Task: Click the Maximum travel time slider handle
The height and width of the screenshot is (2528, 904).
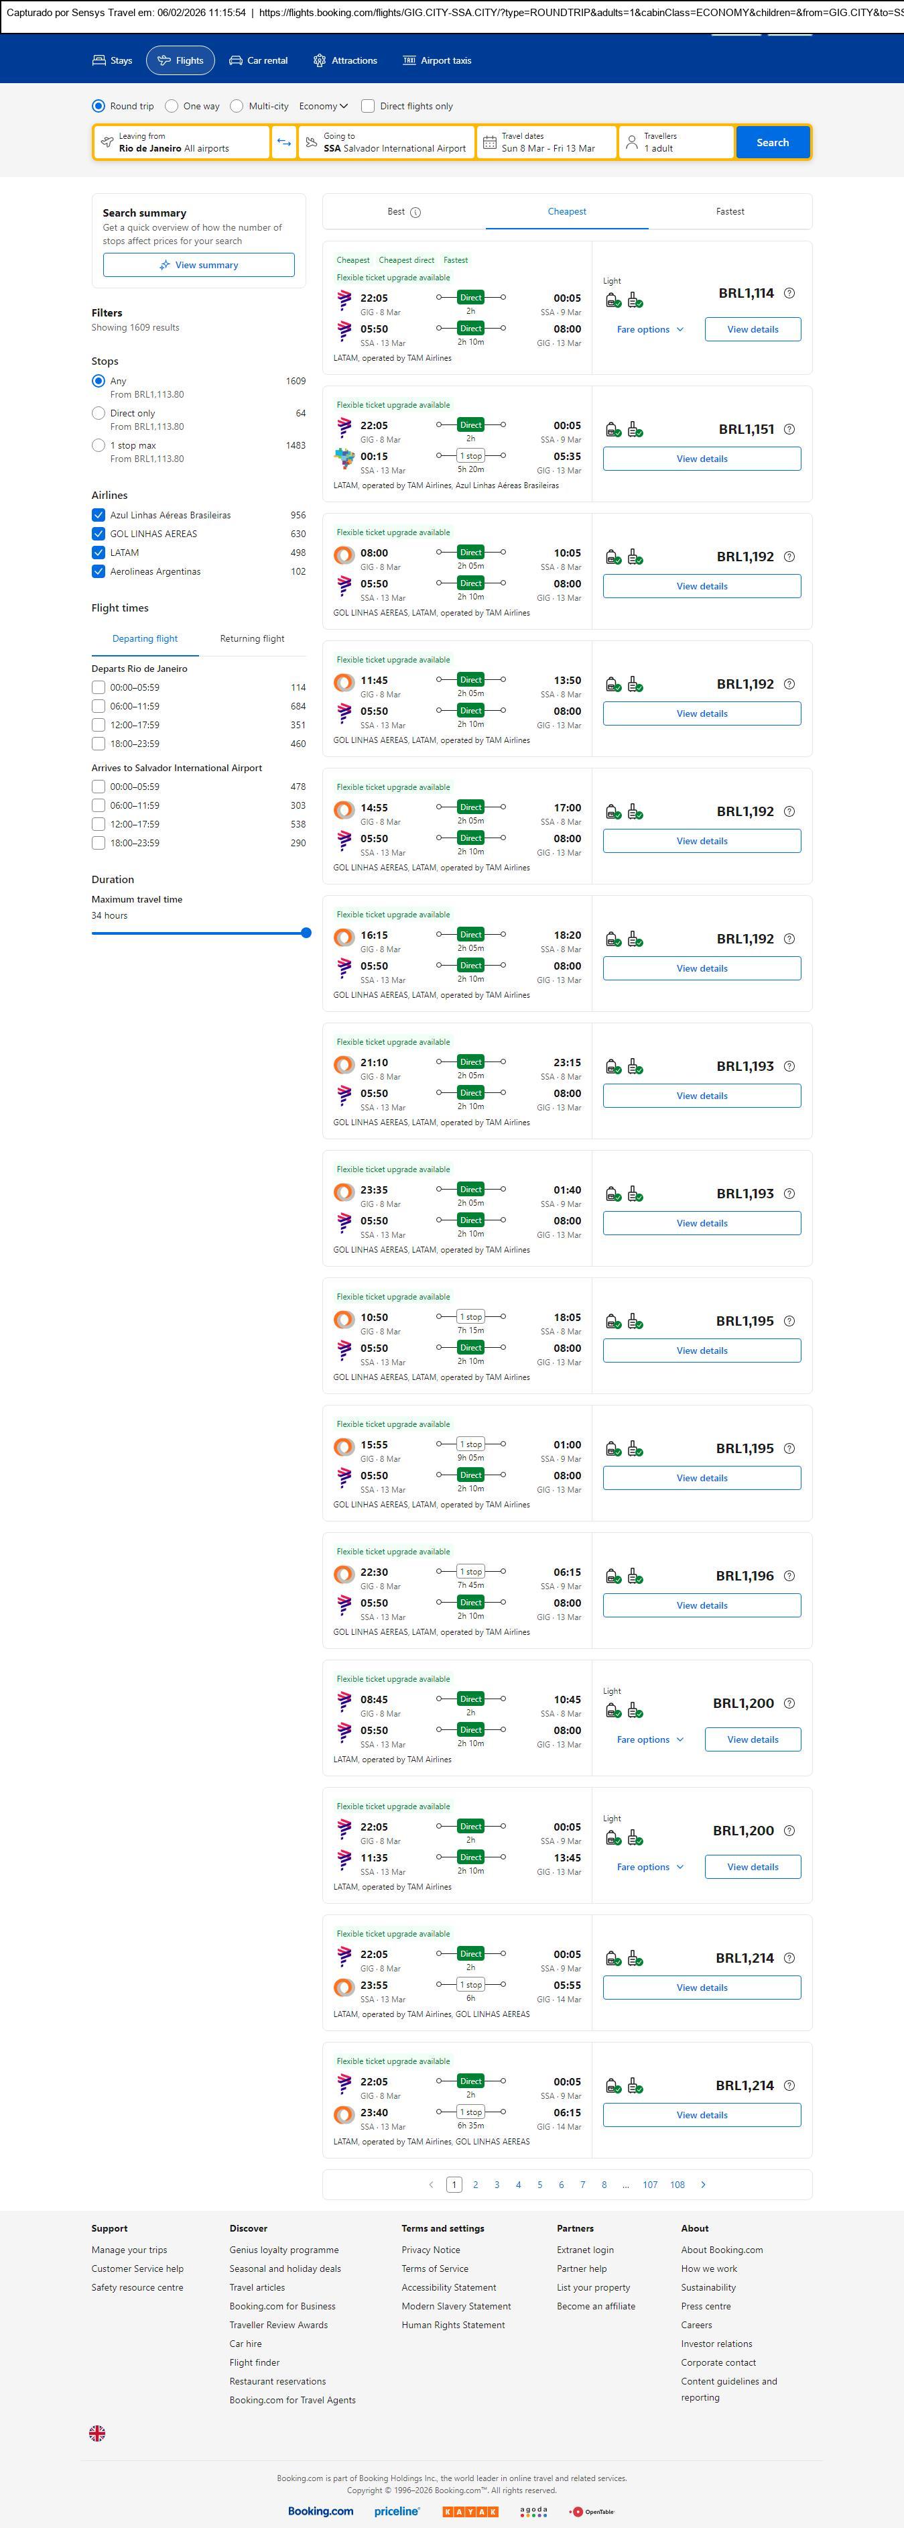Action: [x=306, y=933]
